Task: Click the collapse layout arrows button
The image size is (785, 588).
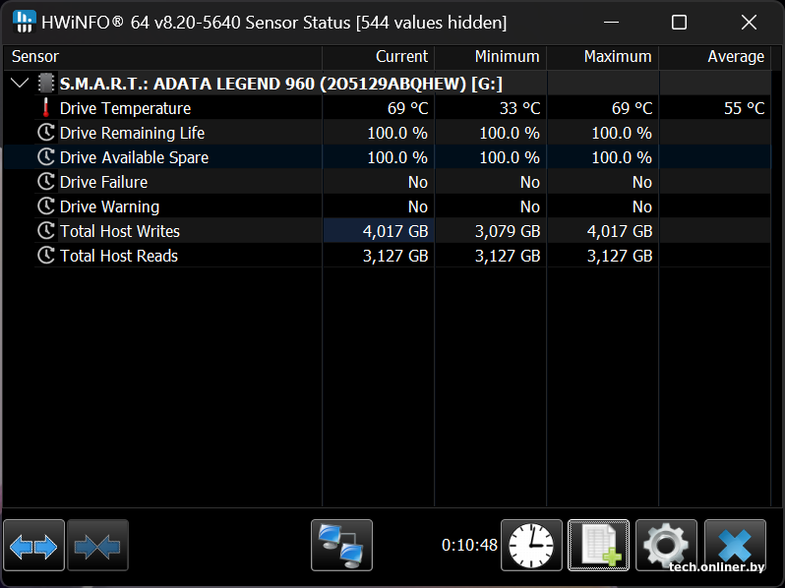Action: [x=97, y=546]
